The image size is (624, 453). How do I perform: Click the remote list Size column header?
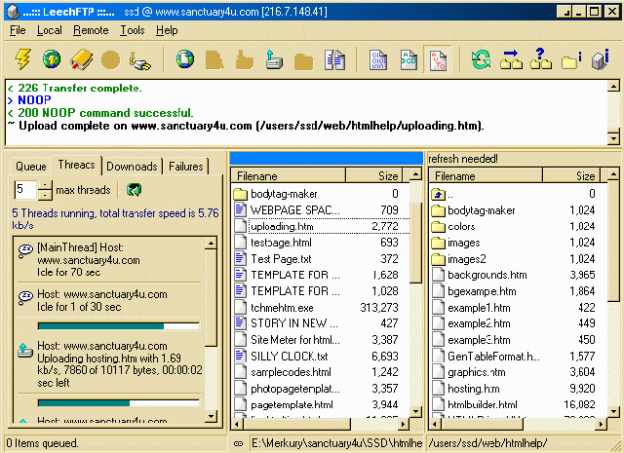571,175
